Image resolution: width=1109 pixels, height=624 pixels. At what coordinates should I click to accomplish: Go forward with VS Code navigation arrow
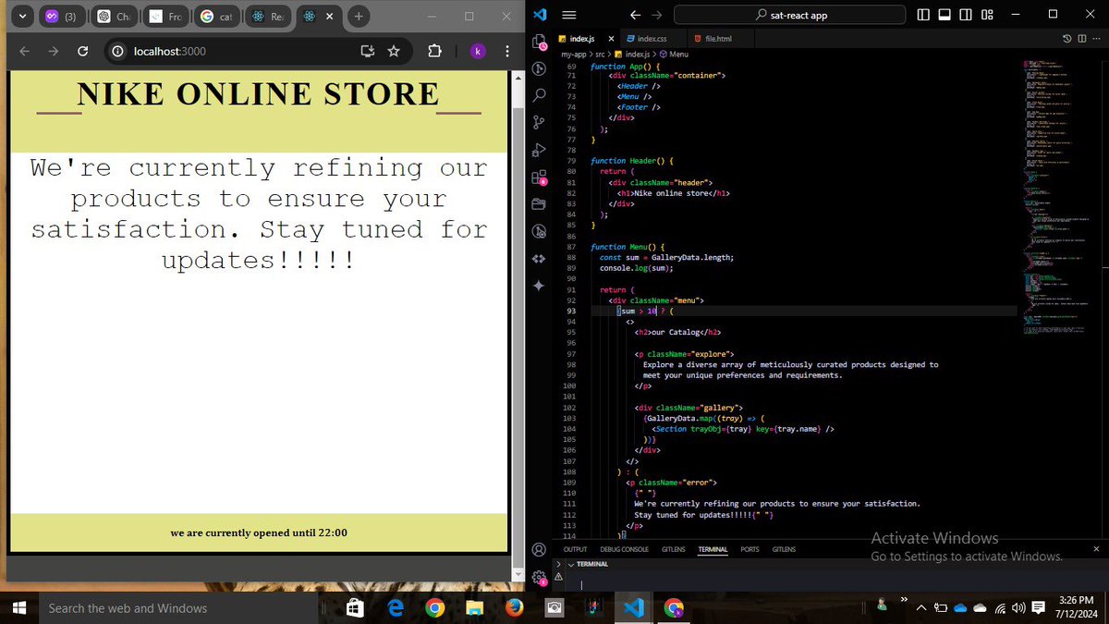(x=656, y=15)
